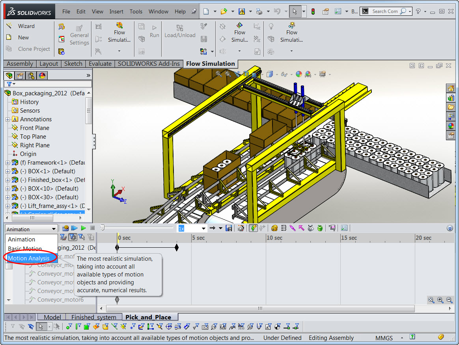459x345 pixels.
Task: Toggle the Filter Driving option
Action: point(72,237)
